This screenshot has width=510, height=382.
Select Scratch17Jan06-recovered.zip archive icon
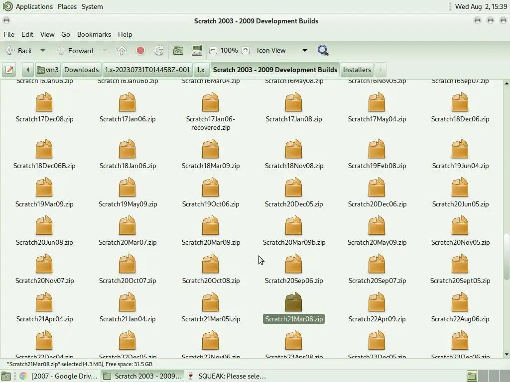(211, 102)
